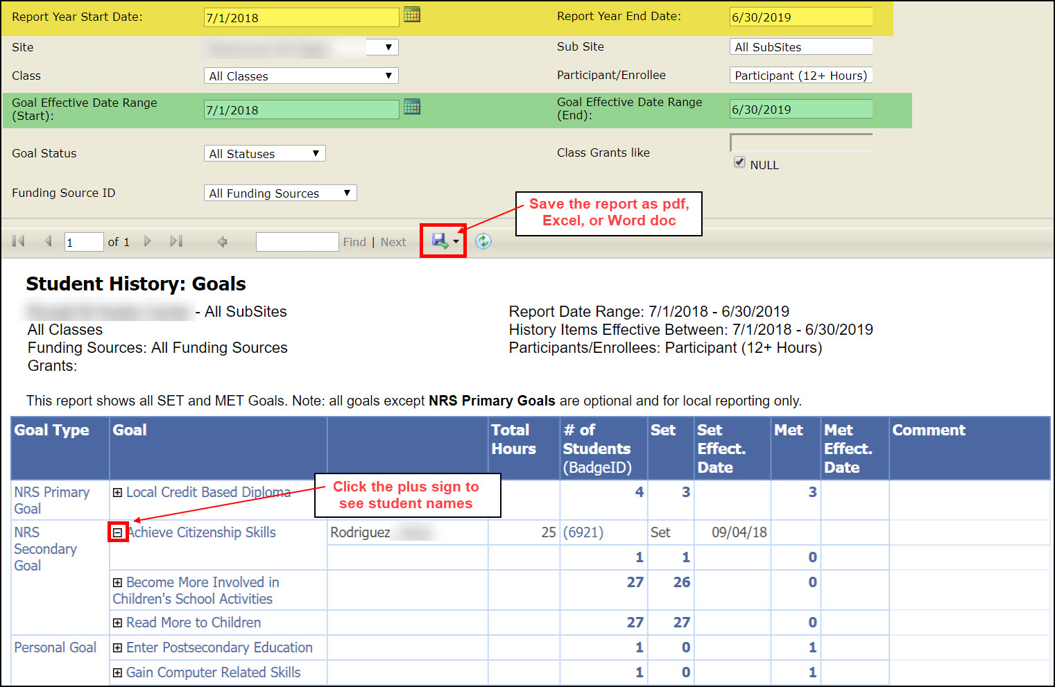Click the Next search result link
This screenshot has width=1055, height=687.
[x=393, y=242]
